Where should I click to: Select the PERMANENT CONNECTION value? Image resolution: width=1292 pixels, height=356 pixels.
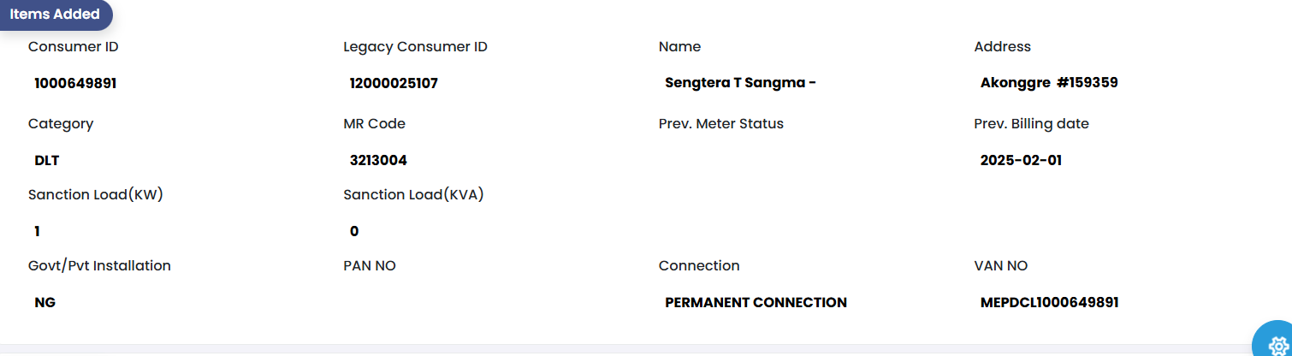756,302
